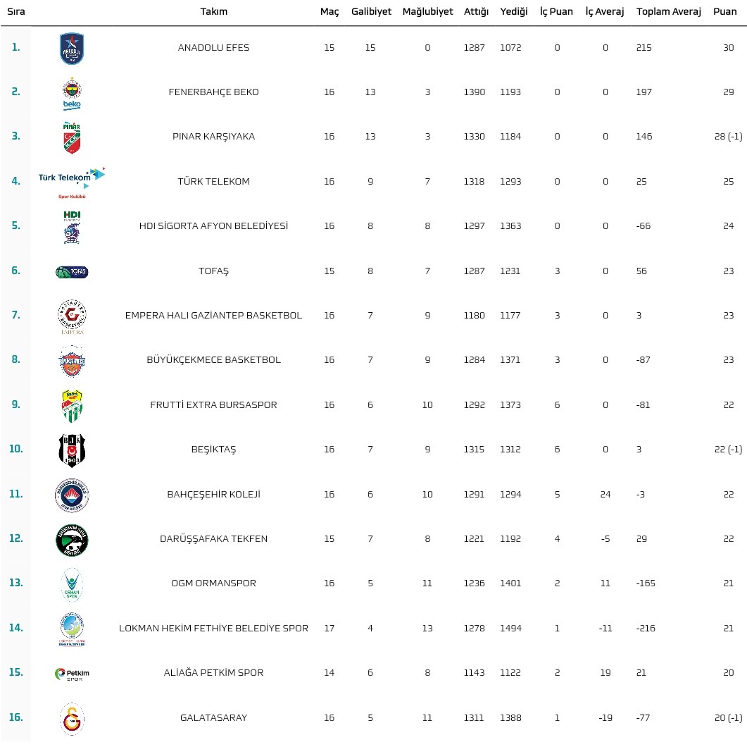747x754 pixels.
Task: Sort by the Puan column header
Action: tap(724, 11)
